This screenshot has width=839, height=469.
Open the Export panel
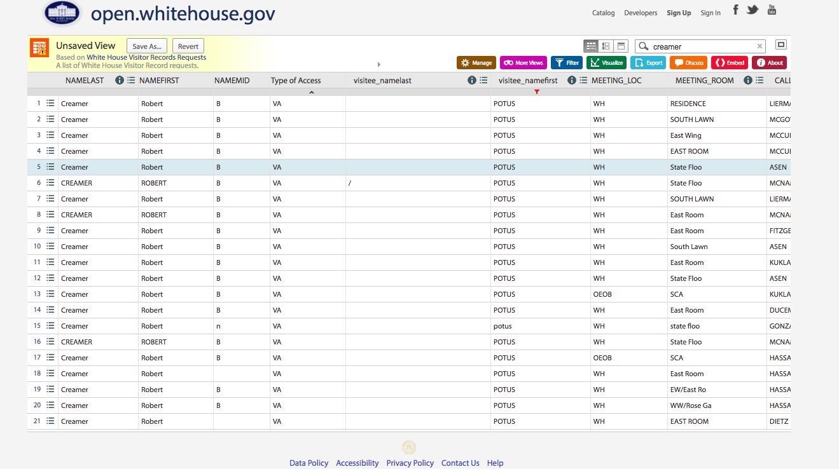[x=648, y=63]
